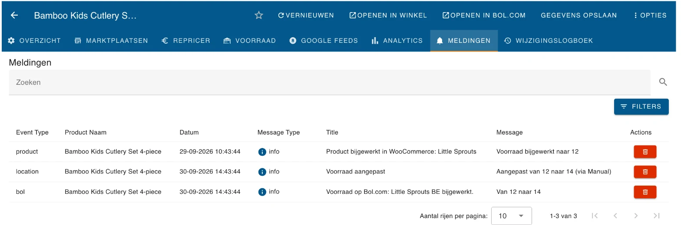
Task: Click the page title Bamboo Kids Cutlery
Action: pos(85,16)
